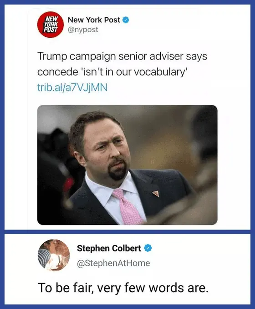The height and width of the screenshot is (309, 255).
Task: Open the article photo of man in suit
Action: click(127, 165)
